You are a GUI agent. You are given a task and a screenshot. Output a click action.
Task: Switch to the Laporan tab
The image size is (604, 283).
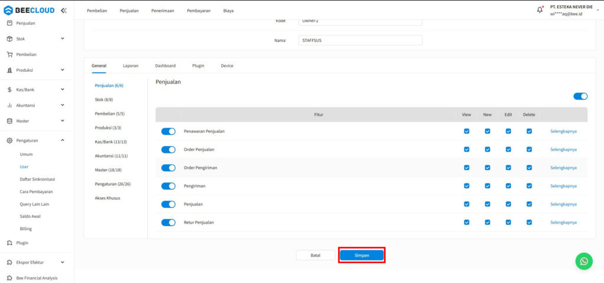click(x=130, y=65)
